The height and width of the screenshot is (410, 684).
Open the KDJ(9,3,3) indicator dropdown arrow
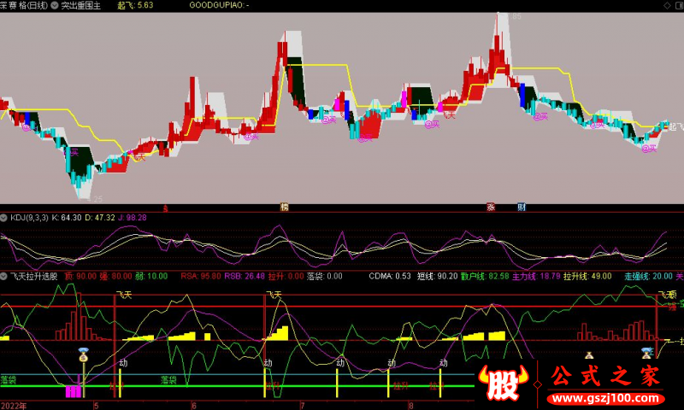pyautogui.click(x=4, y=218)
